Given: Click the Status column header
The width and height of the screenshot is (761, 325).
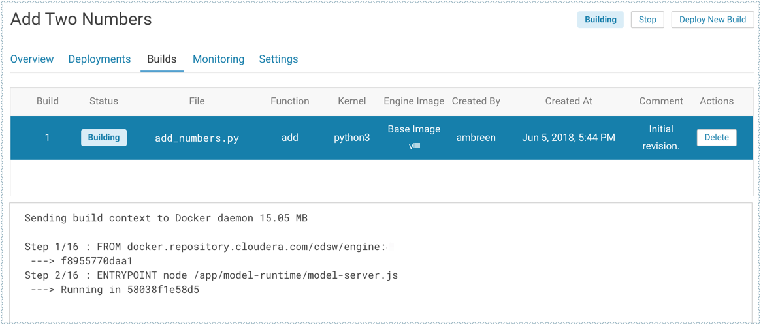Looking at the screenshot, I should (x=104, y=101).
